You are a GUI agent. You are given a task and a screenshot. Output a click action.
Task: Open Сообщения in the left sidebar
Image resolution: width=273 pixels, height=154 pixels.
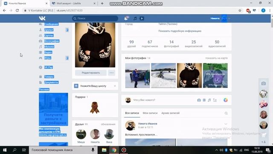point(51,24)
